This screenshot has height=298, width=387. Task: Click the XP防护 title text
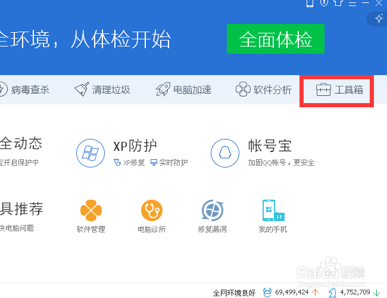(135, 146)
